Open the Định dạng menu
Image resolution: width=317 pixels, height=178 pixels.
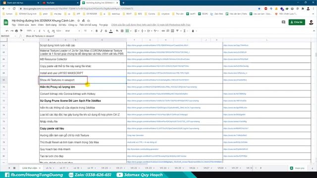pyautogui.click(x=51, y=25)
